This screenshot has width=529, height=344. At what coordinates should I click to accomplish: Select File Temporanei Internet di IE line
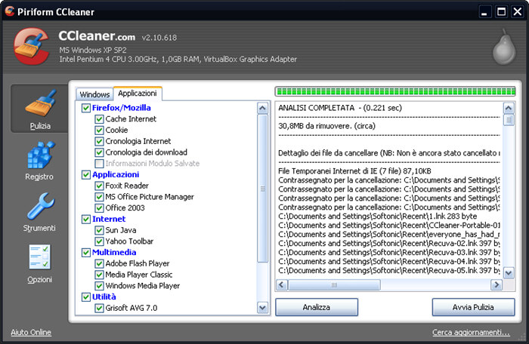(x=354, y=171)
